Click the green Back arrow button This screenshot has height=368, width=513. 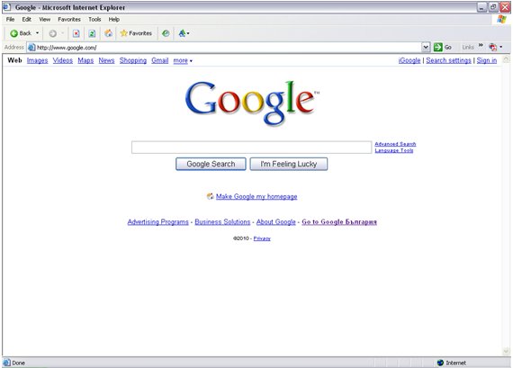[21, 33]
